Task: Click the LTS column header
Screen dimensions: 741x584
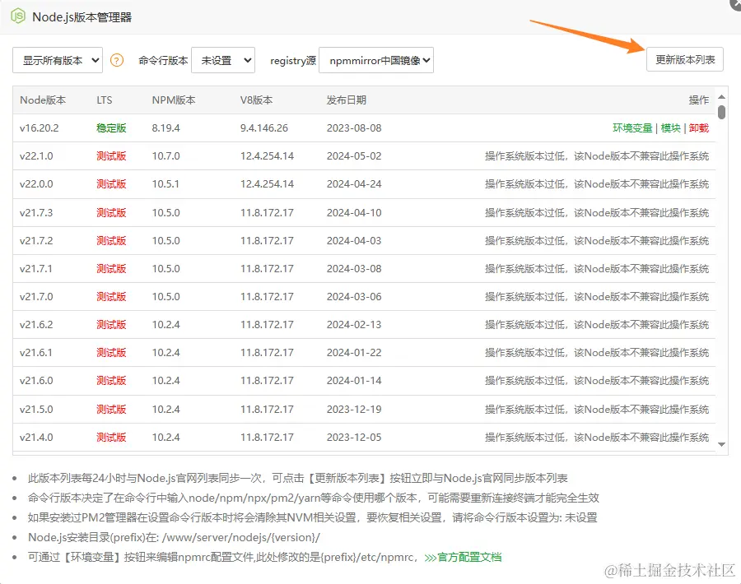Action: (105, 100)
